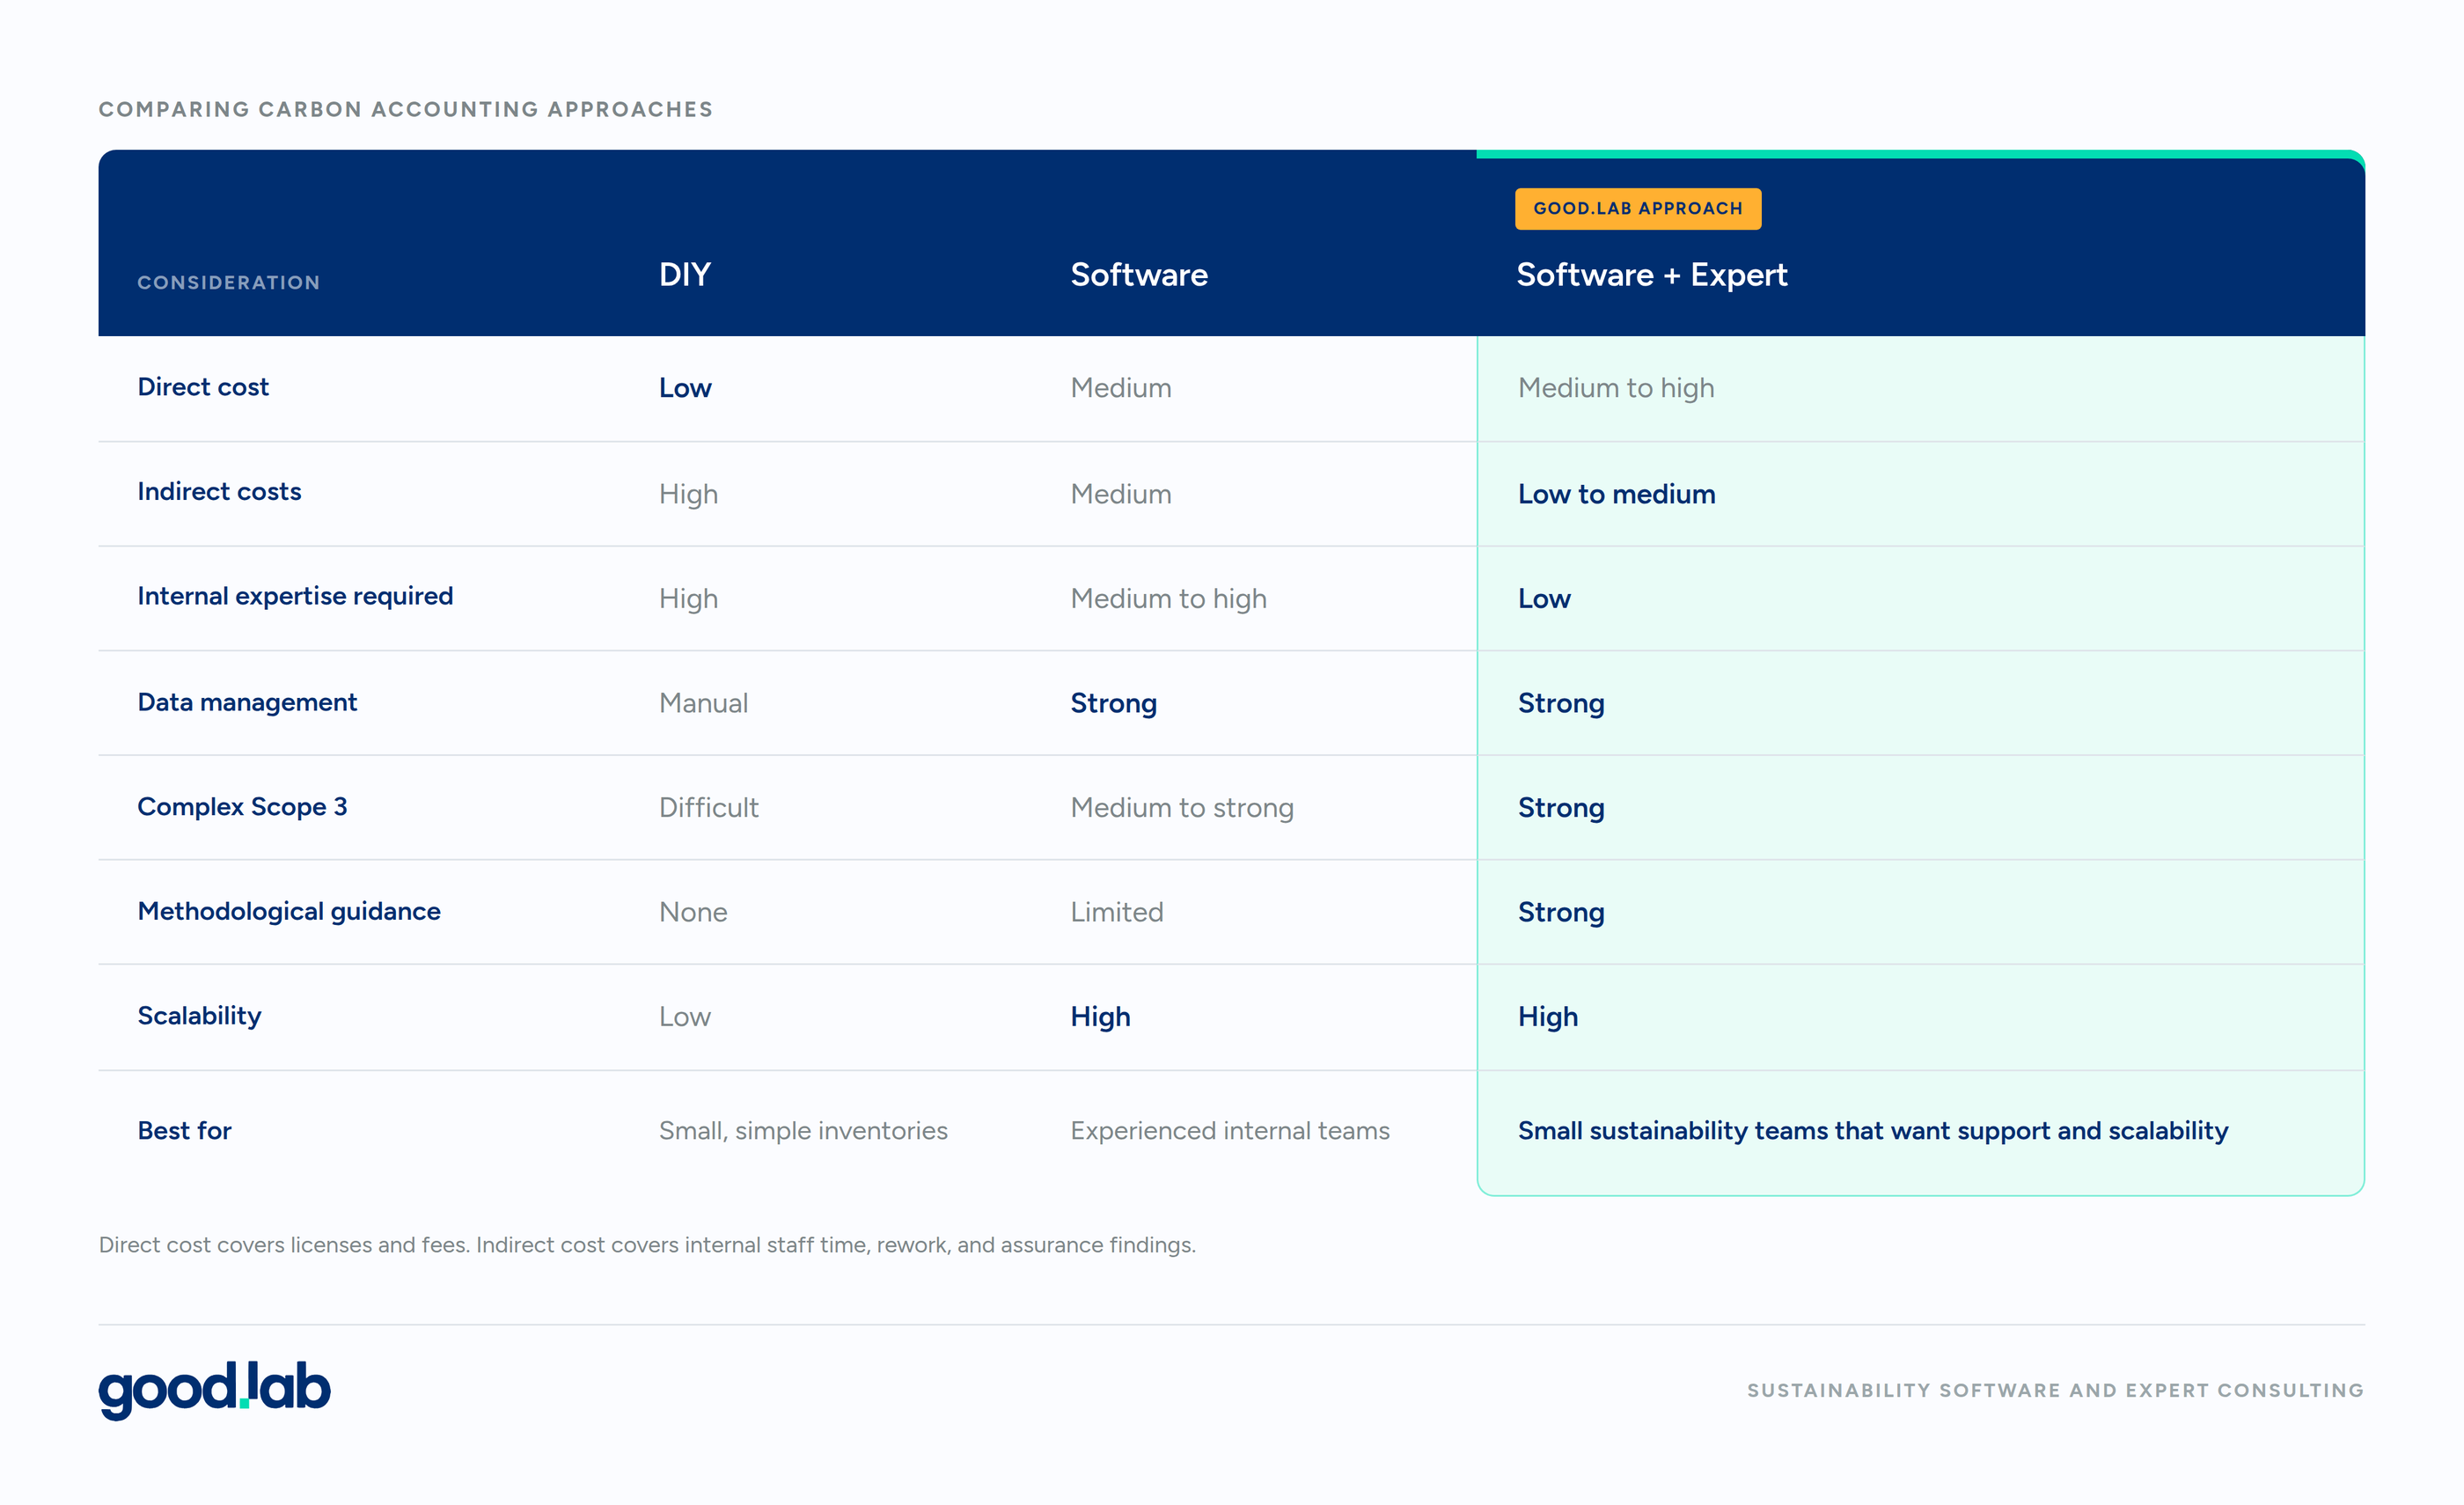
Task: Click Software's Strong data management cell
Action: [1113, 704]
